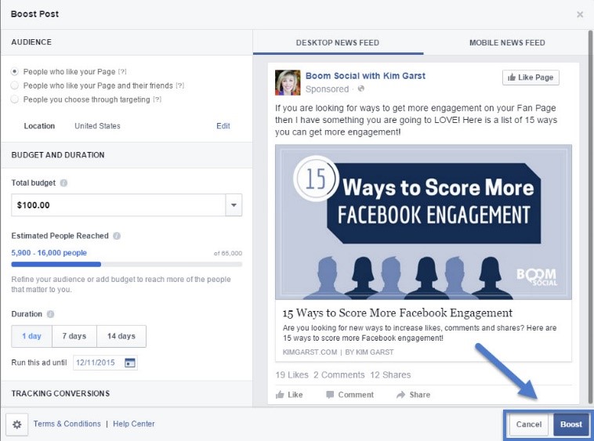
Task: Open the total budget dropdown arrow
Action: [234, 205]
